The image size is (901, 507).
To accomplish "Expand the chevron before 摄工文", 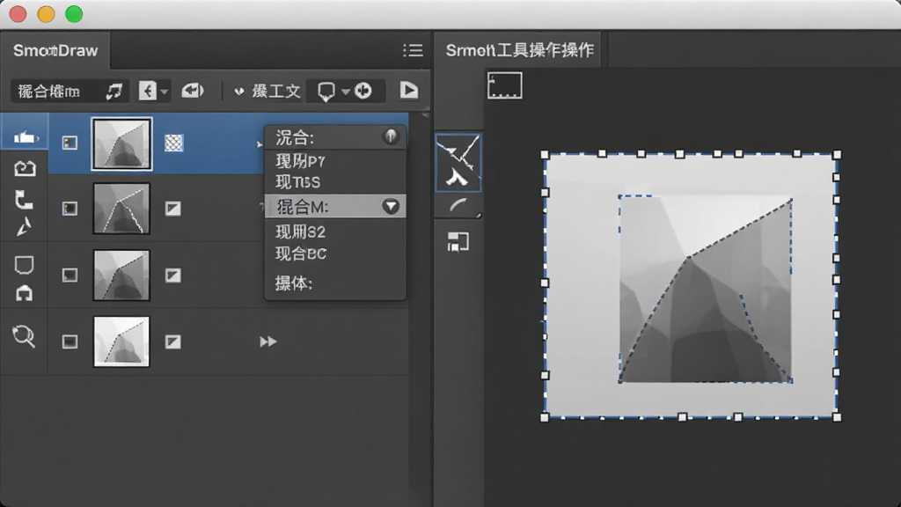I will coord(239,92).
